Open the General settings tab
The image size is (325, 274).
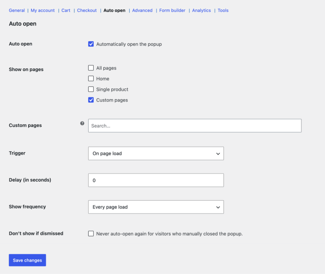(17, 10)
